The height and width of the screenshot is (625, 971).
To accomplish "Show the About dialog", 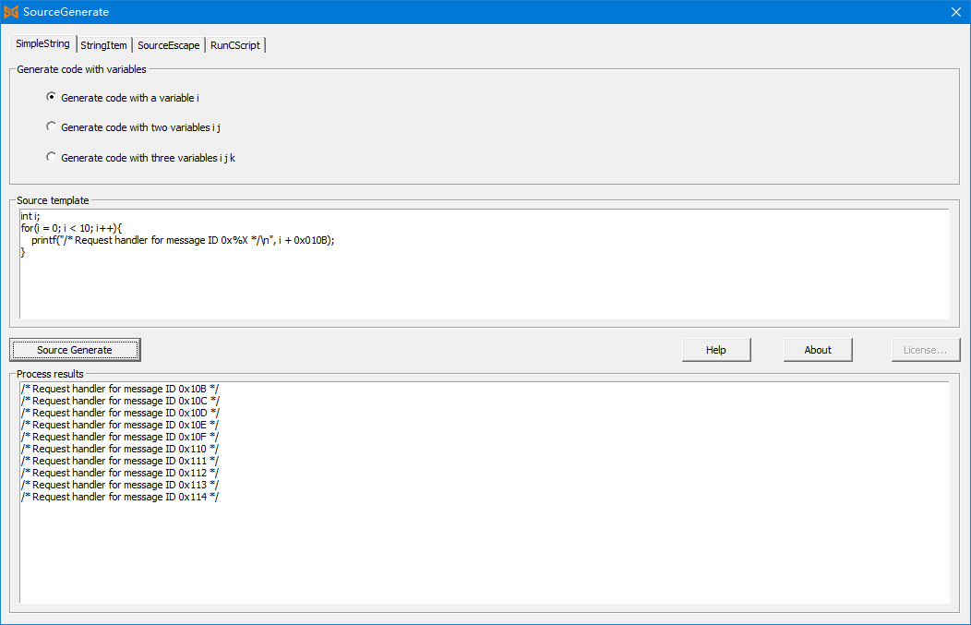I will pyautogui.click(x=817, y=350).
